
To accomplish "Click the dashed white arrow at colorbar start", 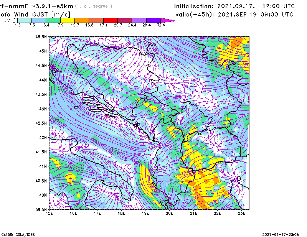I will 11,20.
